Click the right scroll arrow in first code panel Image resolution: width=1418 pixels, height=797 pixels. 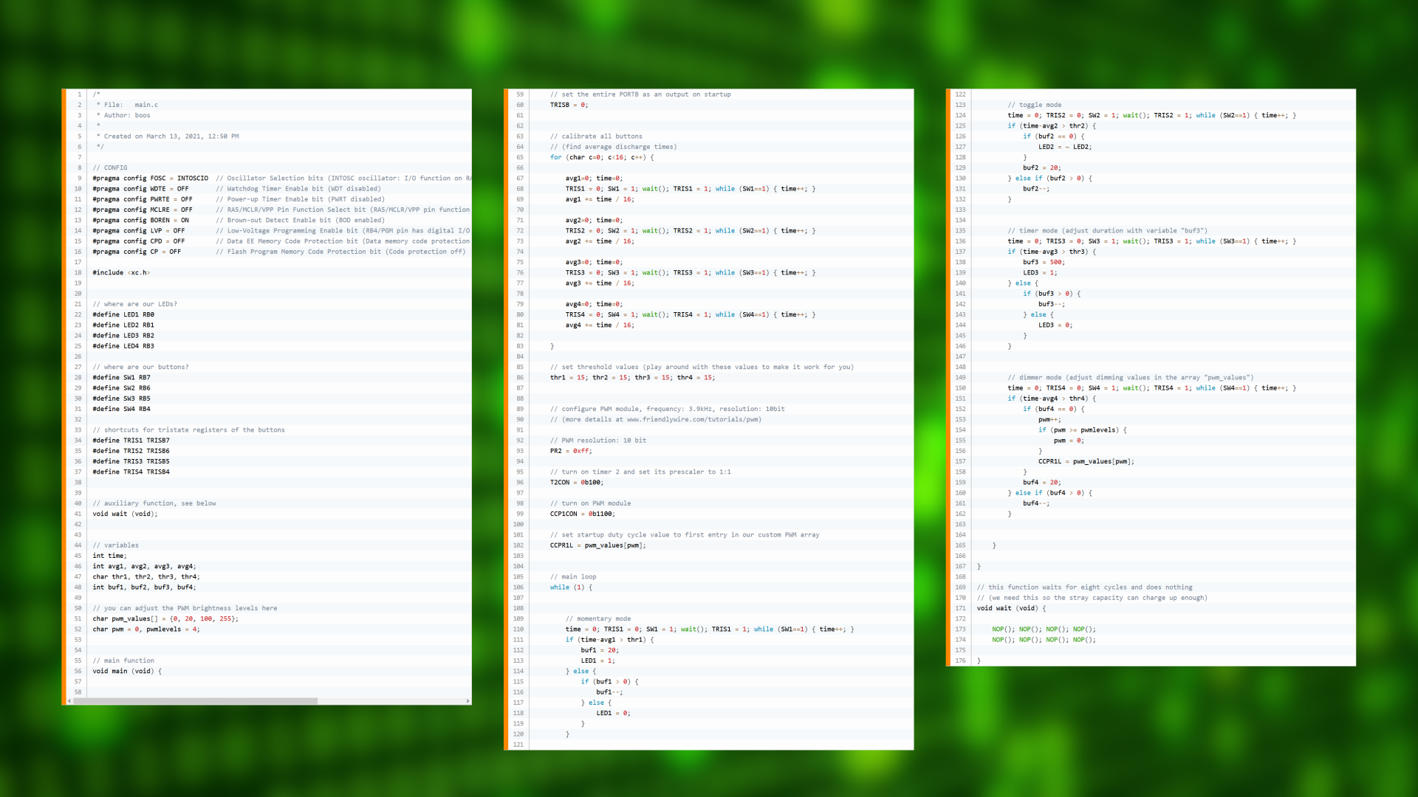pyautogui.click(x=467, y=701)
